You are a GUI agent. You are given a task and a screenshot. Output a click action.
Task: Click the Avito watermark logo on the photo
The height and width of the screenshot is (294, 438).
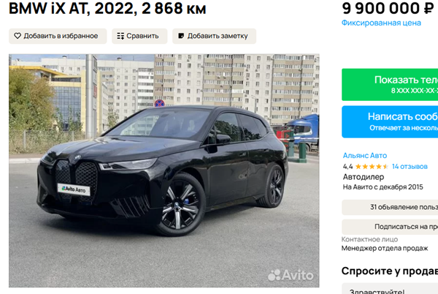291,275
